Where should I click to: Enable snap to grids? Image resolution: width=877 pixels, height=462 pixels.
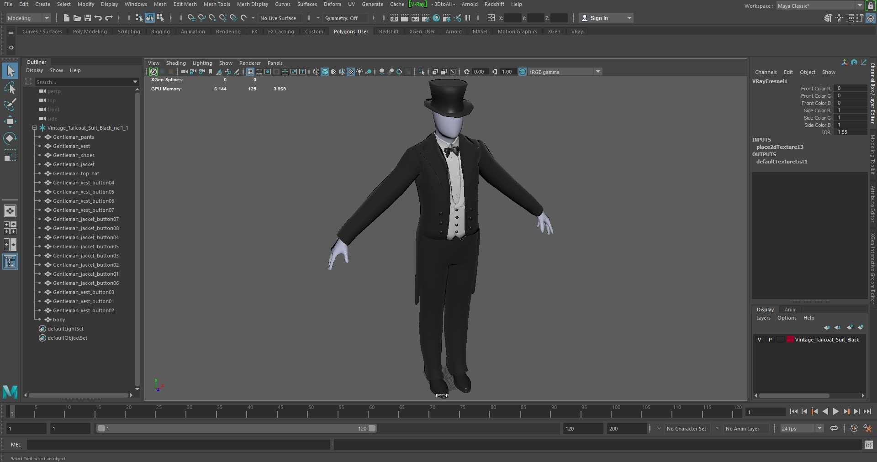(x=191, y=18)
